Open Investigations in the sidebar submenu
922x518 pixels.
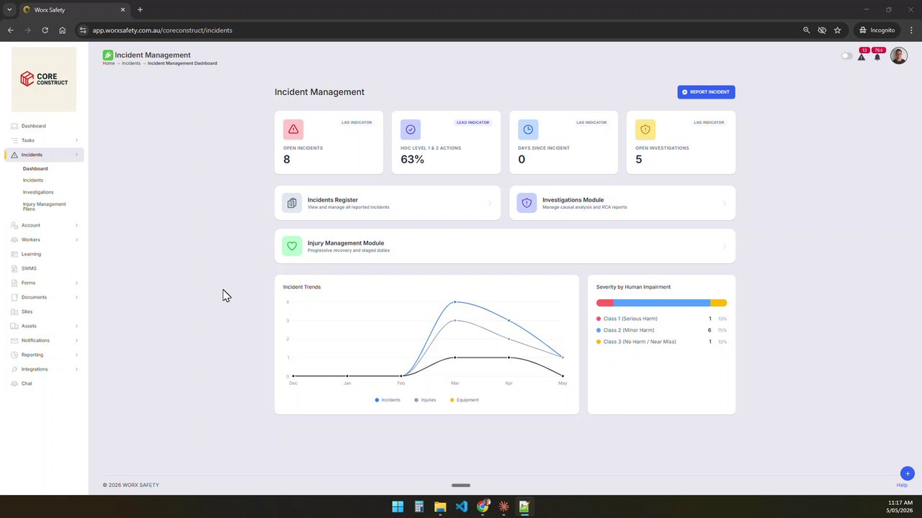click(x=38, y=192)
